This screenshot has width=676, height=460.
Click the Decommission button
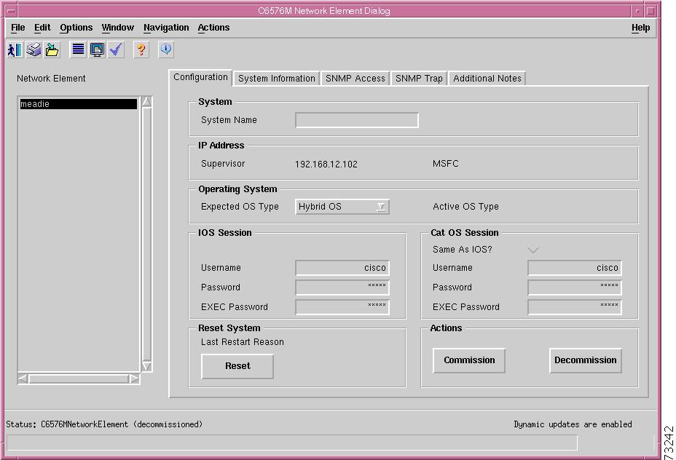coord(586,360)
